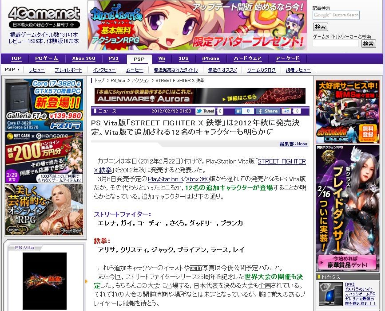Viewport: 385px width, 311px height.
Task: Click the Google +1 button
Action: (x=286, y=111)
